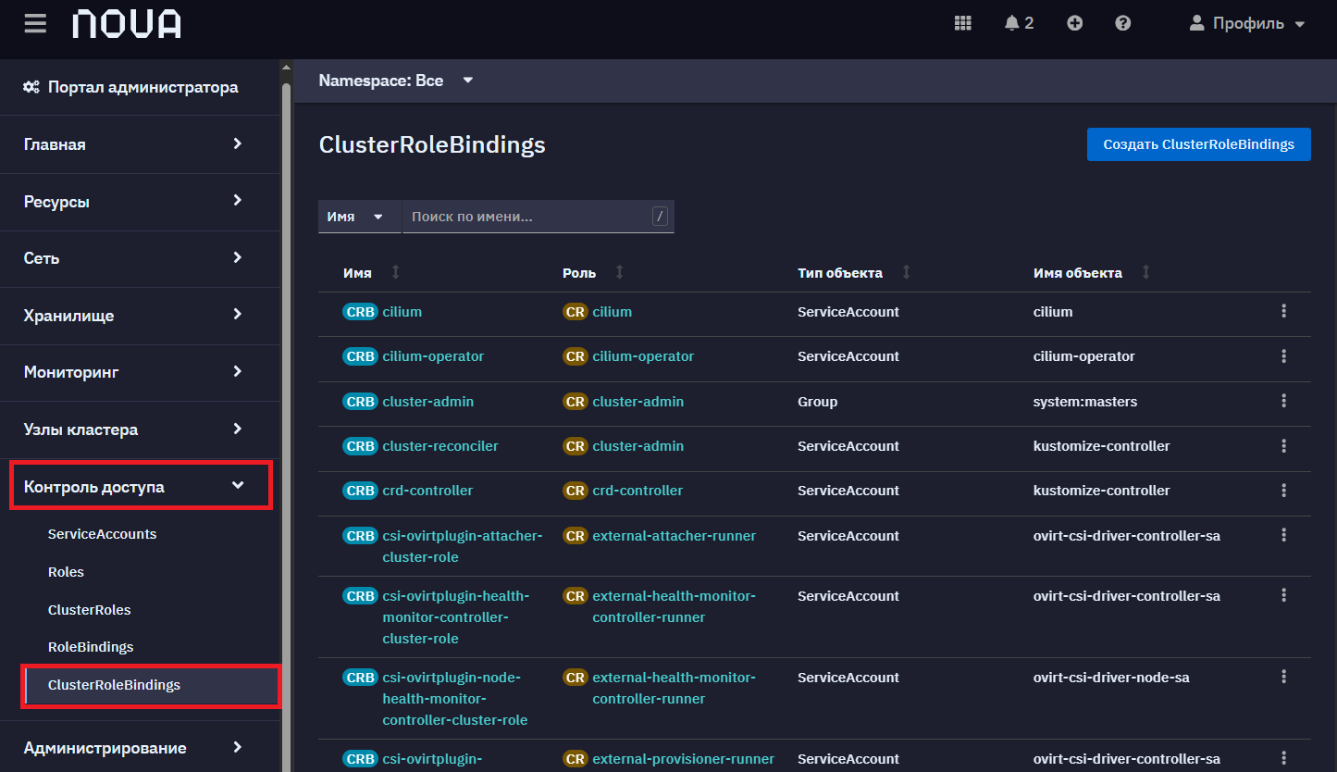Open kebab menu for the cilium-operator row
1337x772 pixels.
click(x=1283, y=355)
